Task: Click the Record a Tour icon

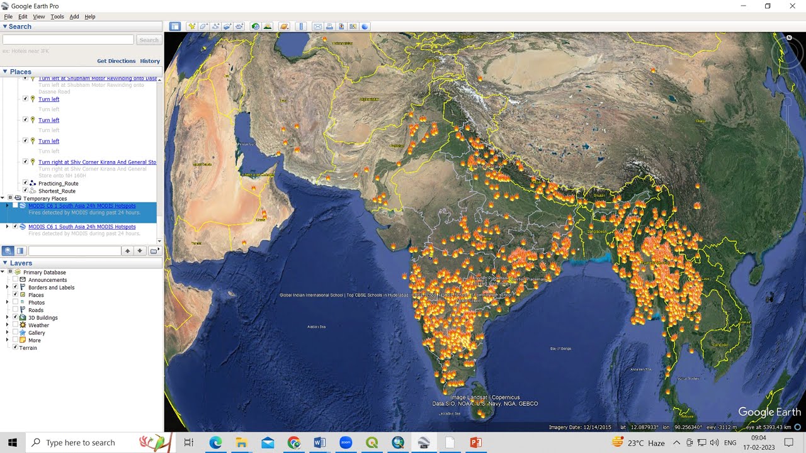Action: (239, 26)
